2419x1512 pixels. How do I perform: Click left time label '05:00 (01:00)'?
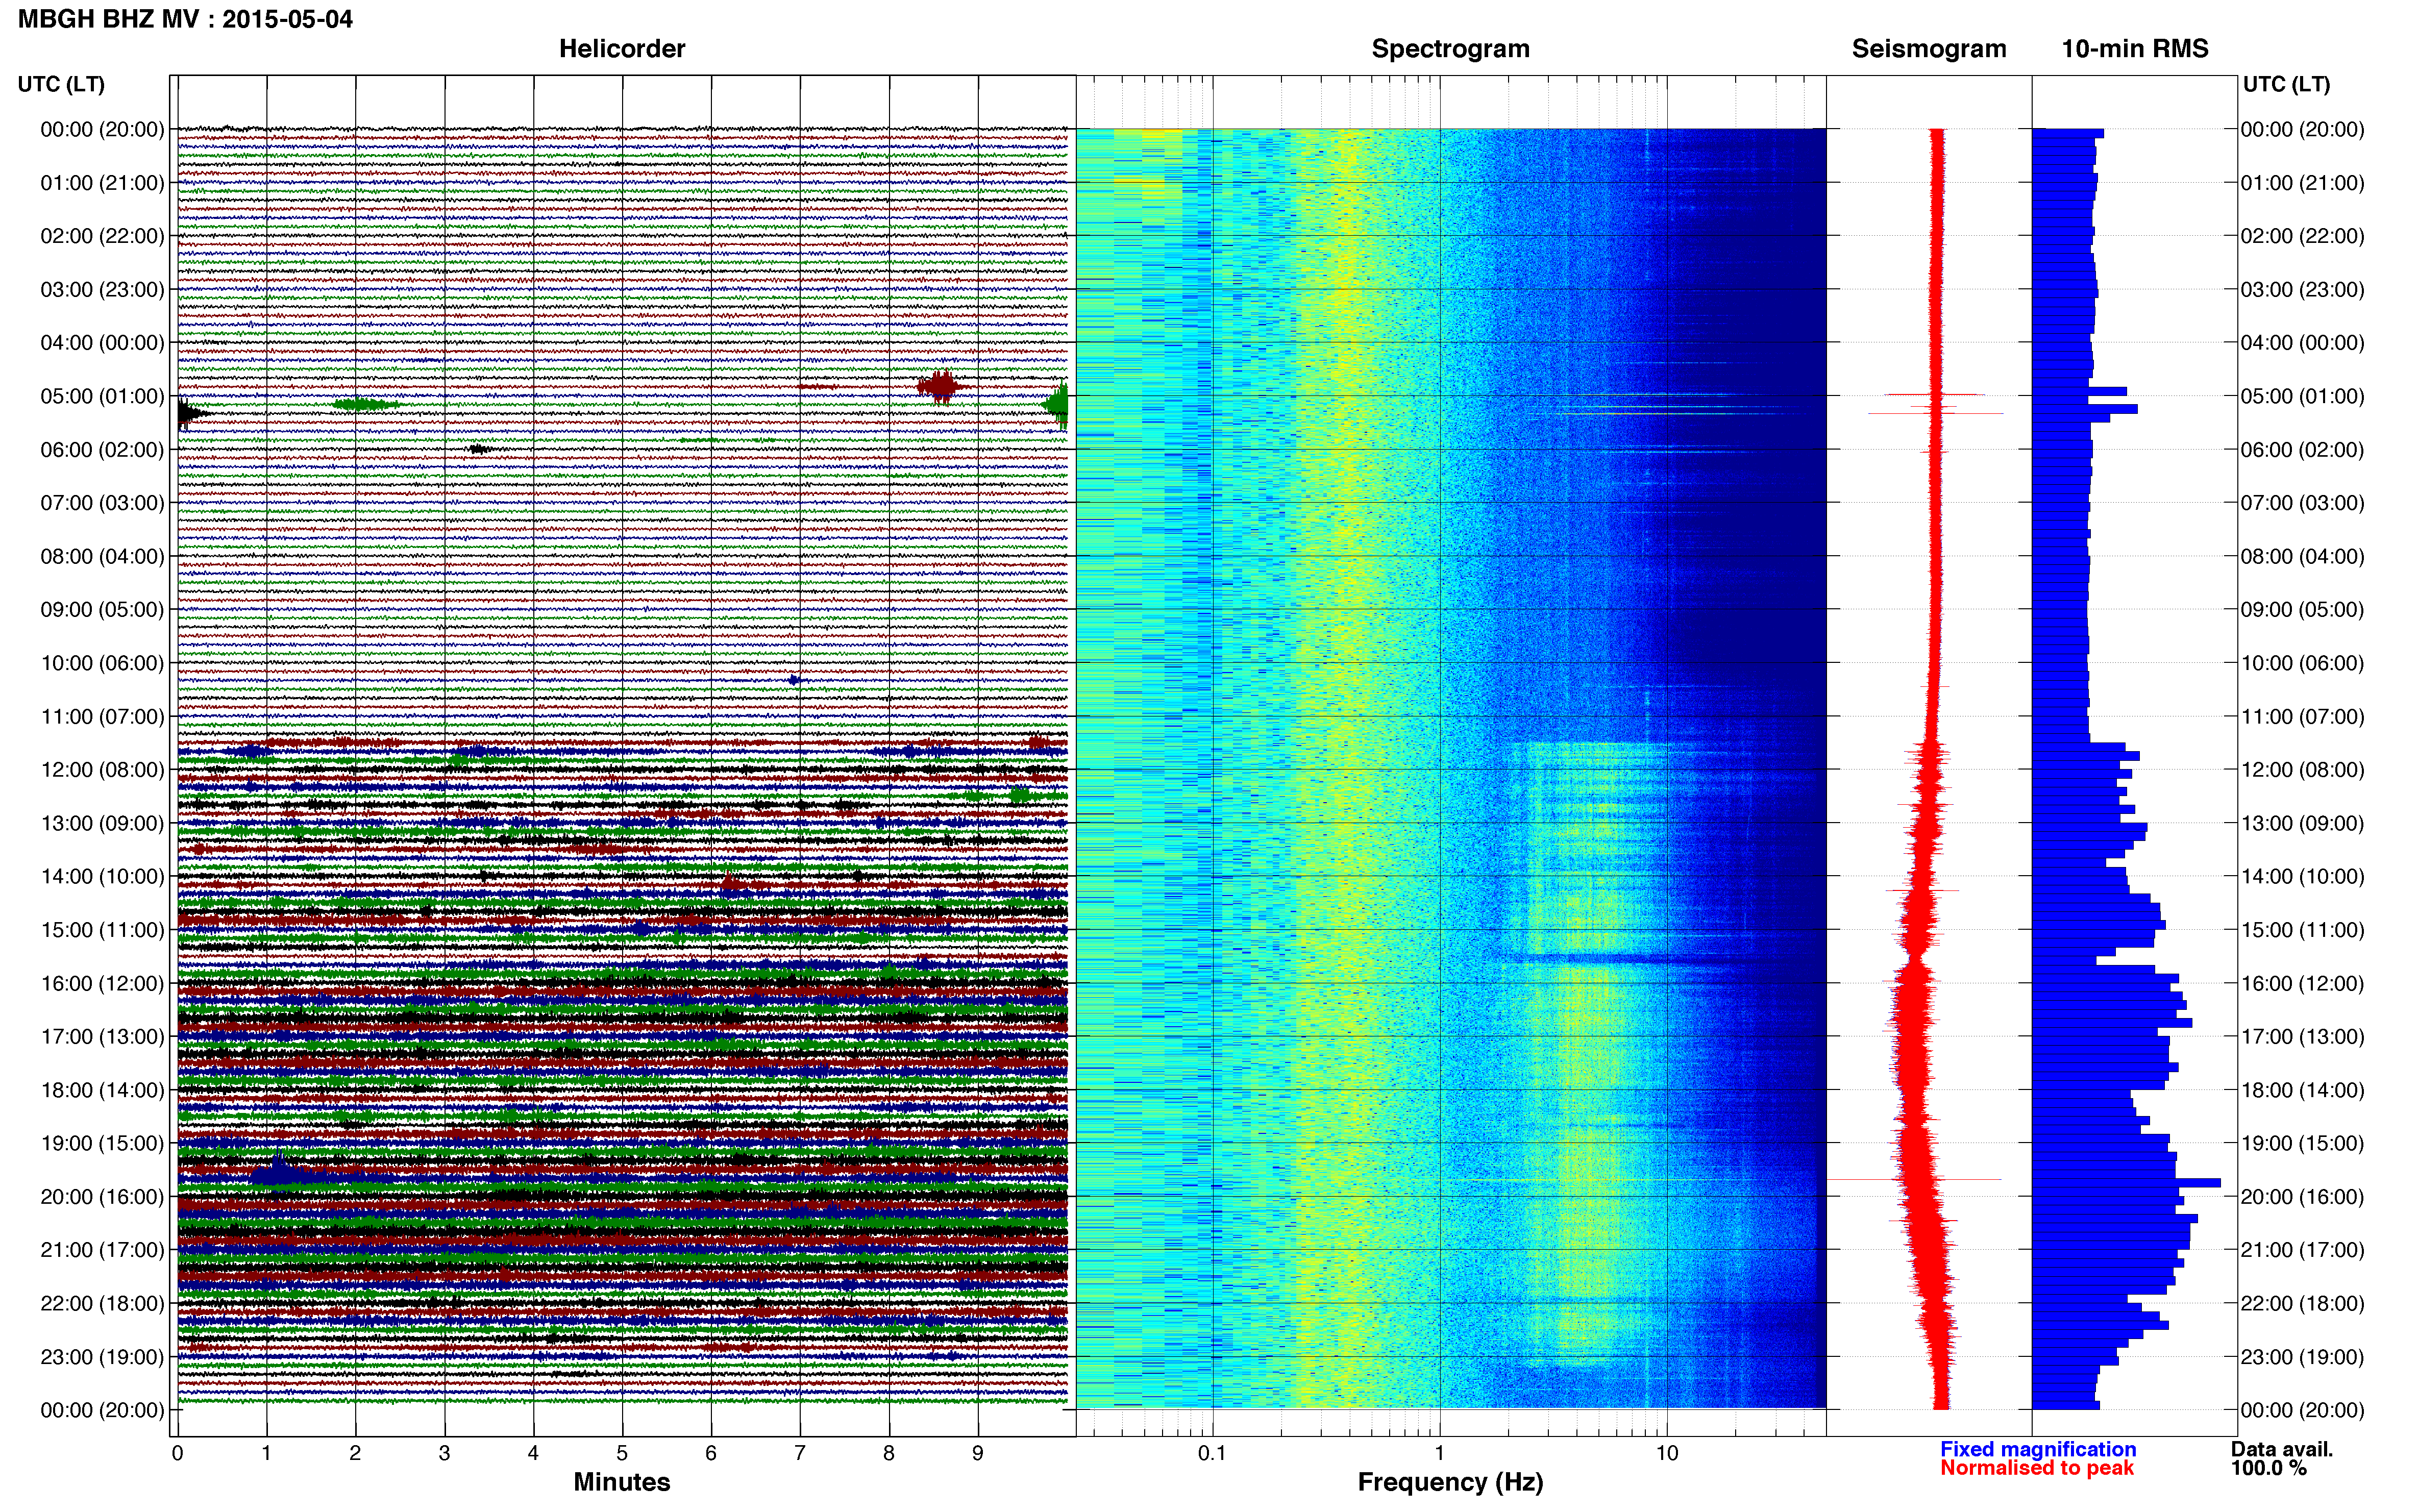102,396
